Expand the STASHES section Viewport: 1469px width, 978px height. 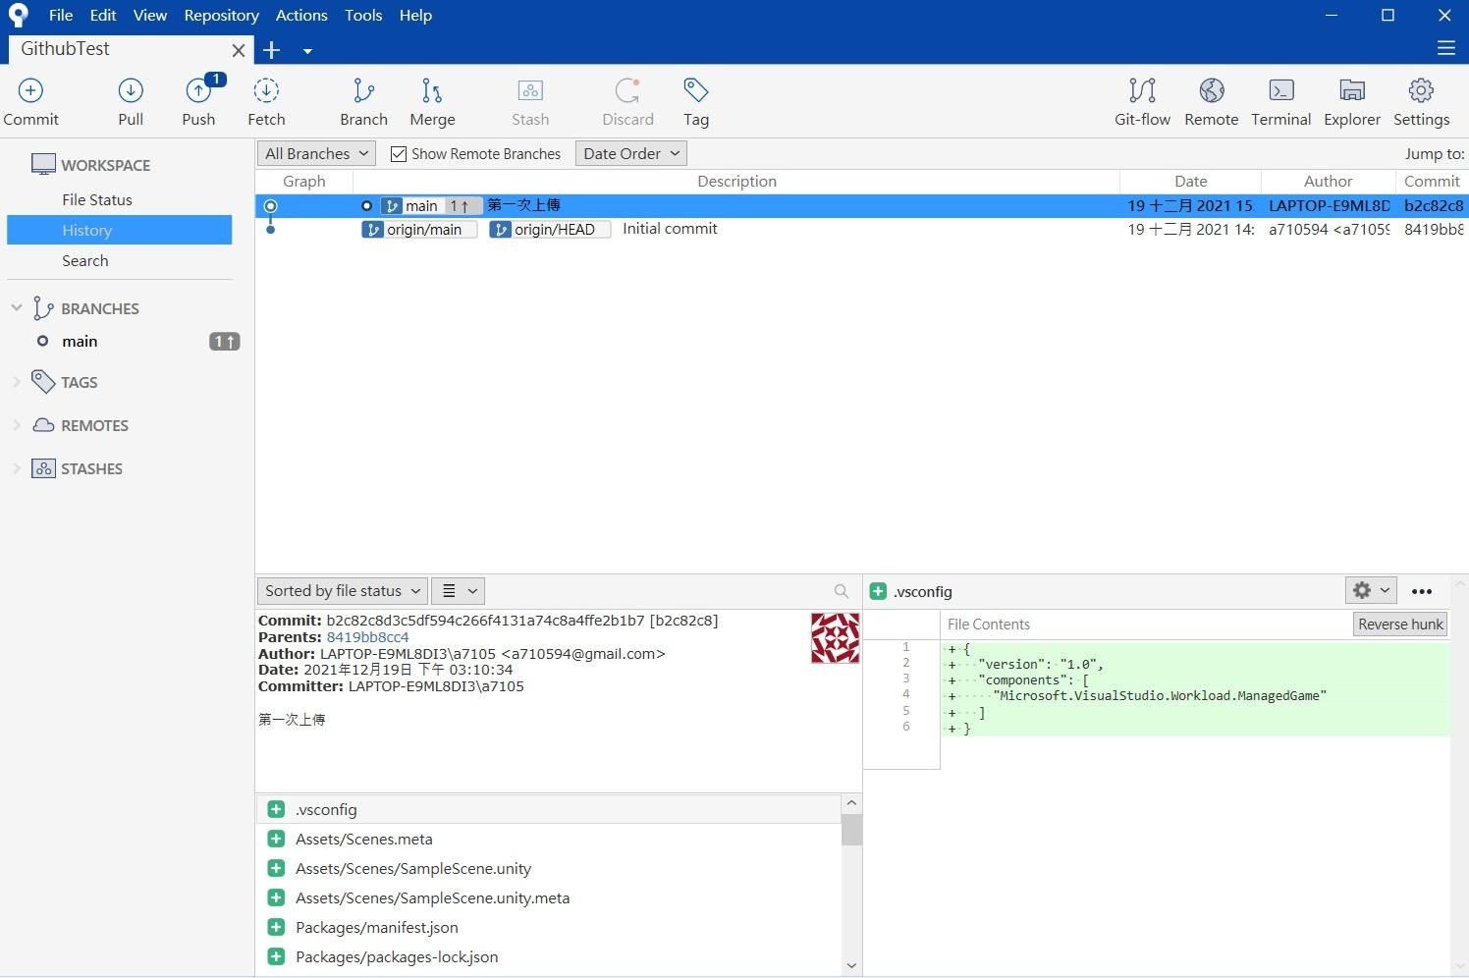tap(17, 469)
